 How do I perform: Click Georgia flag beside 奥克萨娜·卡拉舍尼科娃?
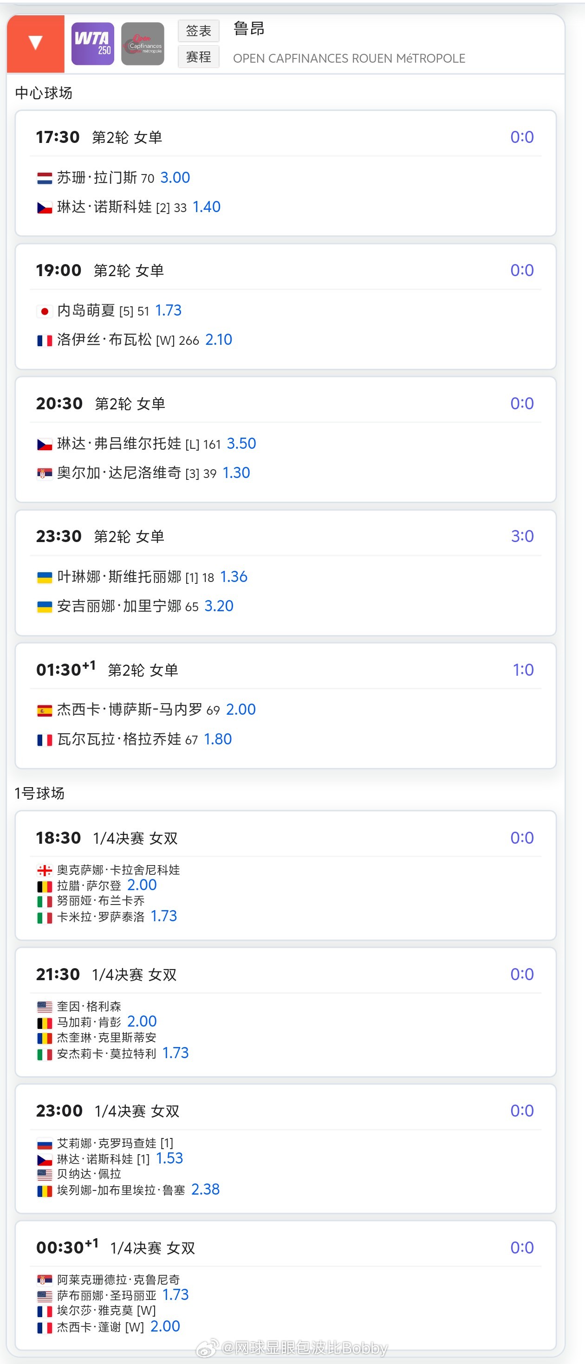(45, 870)
